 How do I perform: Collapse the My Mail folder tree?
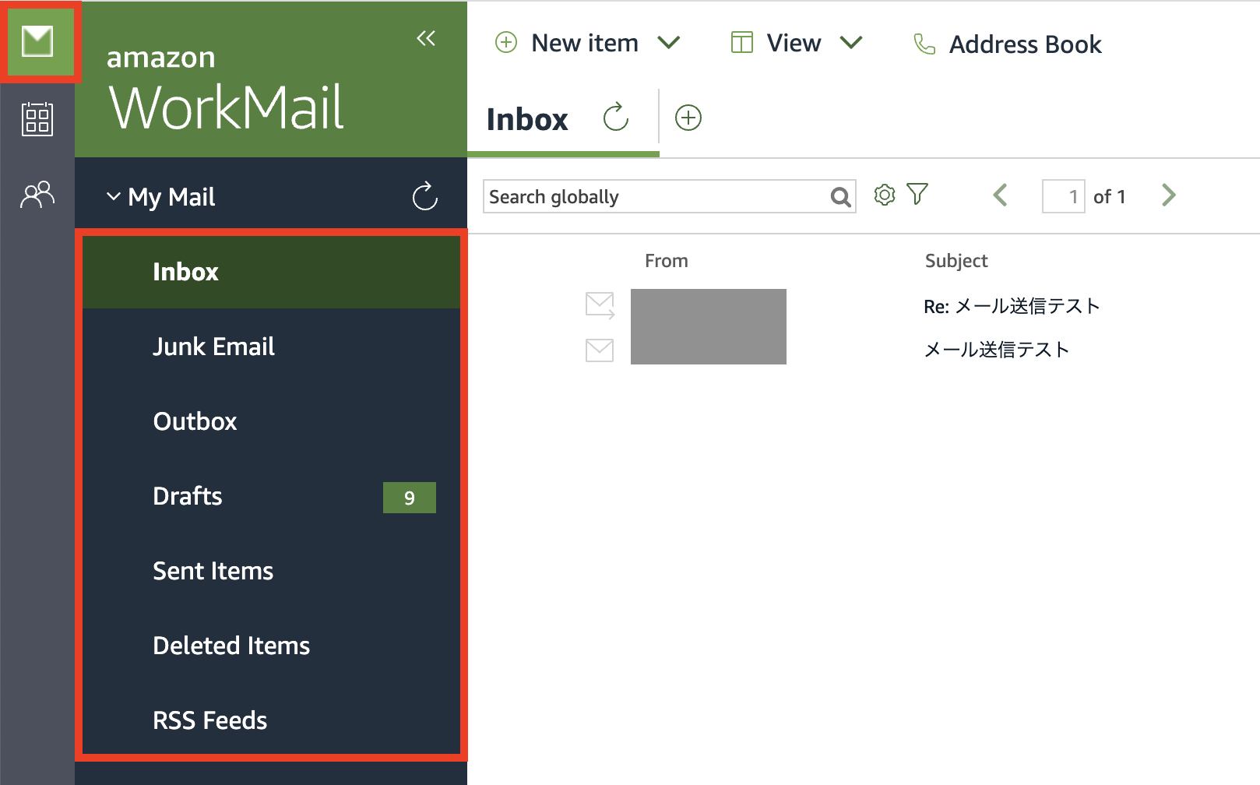(x=114, y=196)
